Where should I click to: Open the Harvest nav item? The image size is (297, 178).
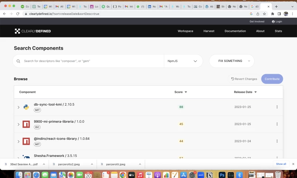(209, 31)
